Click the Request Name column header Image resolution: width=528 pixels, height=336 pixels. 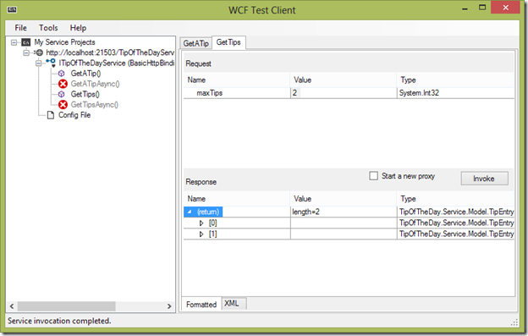click(237, 80)
